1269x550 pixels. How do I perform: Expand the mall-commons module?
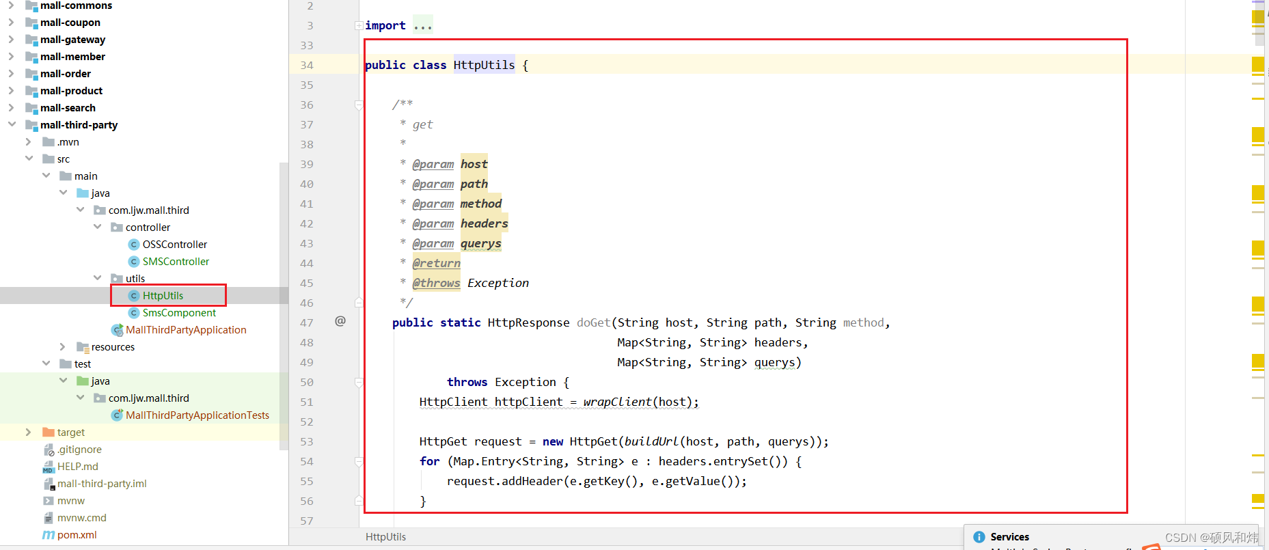pyautogui.click(x=11, y=5)
